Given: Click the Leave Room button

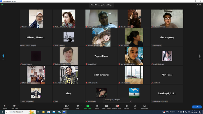Looking at the screenshot, I should pyautogui.click(x=197, y=107).
